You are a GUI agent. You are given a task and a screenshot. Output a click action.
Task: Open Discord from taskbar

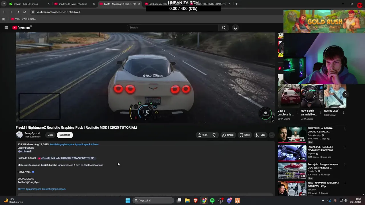pos(229,200)
